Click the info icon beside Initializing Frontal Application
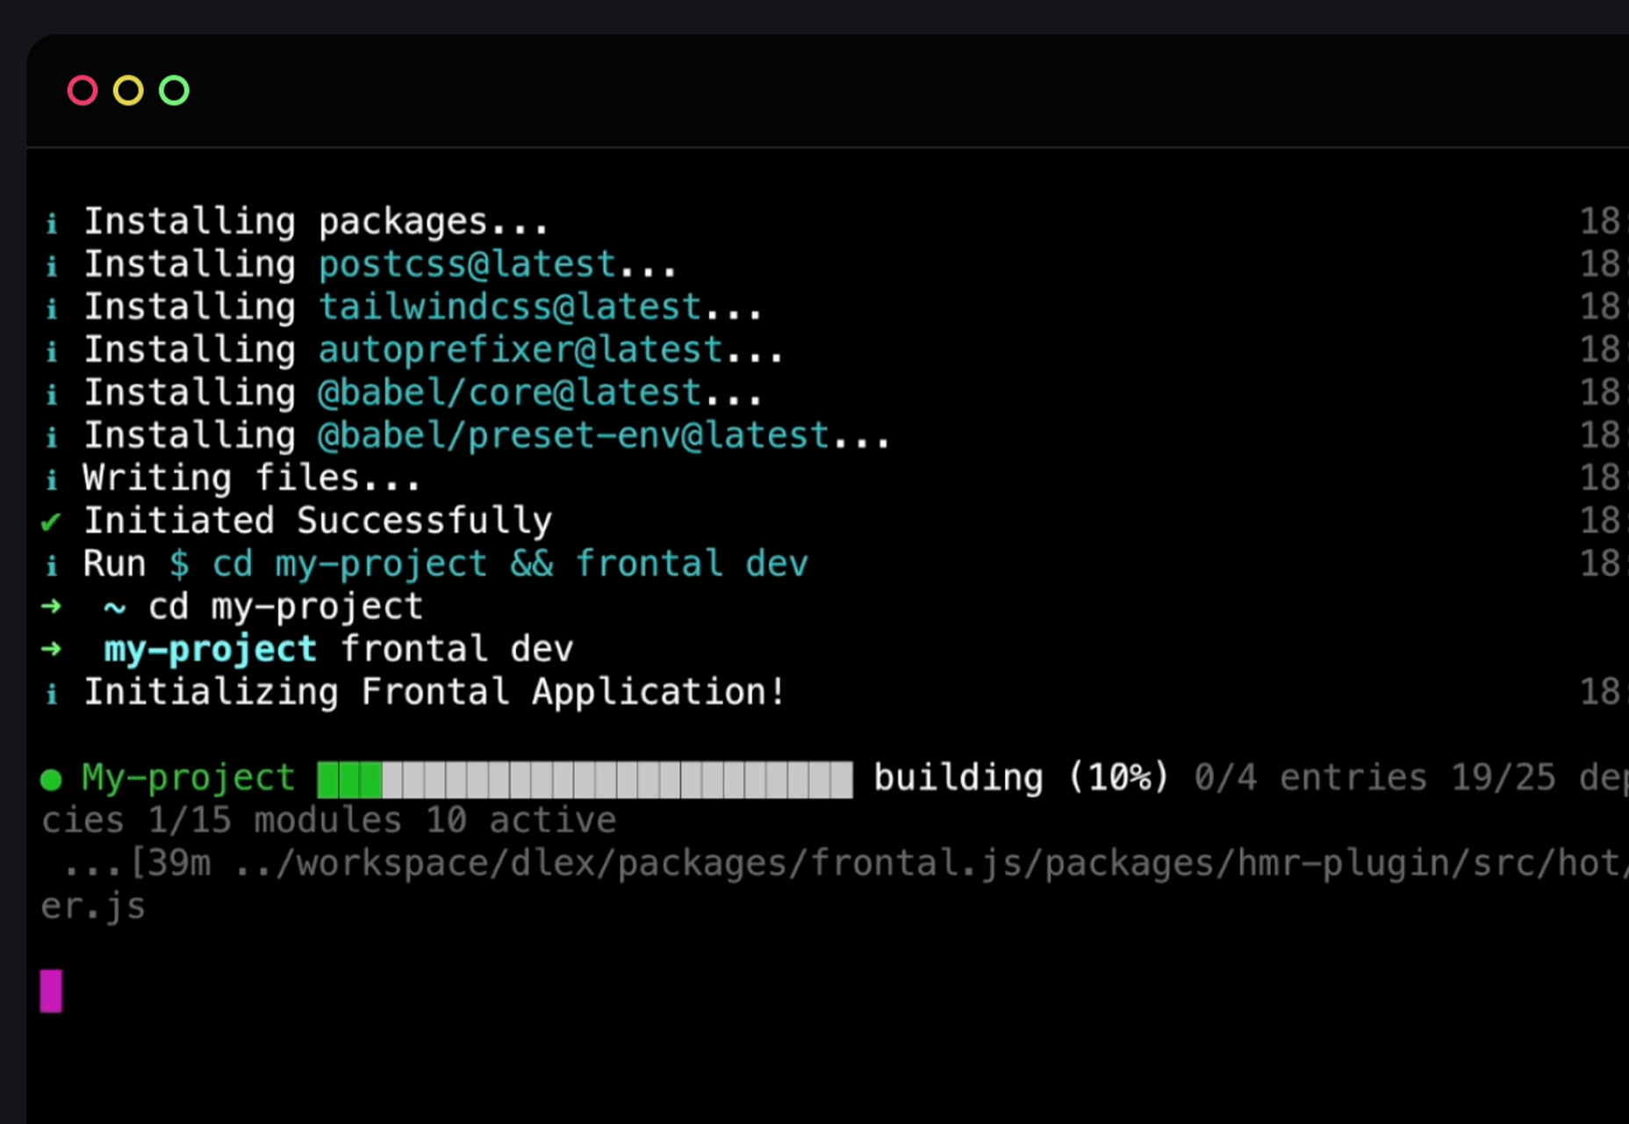 pyautogui.click(x=52, y=694)
